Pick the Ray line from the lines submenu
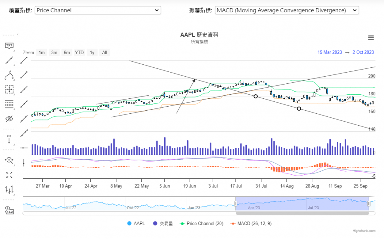This screenshot has width=384, height=239. [24, 90]
